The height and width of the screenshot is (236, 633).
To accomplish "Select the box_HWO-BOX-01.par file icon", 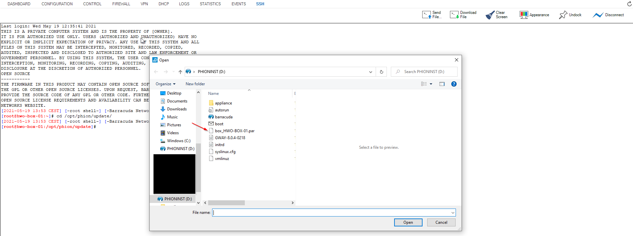I will click(x=211, y=131).
